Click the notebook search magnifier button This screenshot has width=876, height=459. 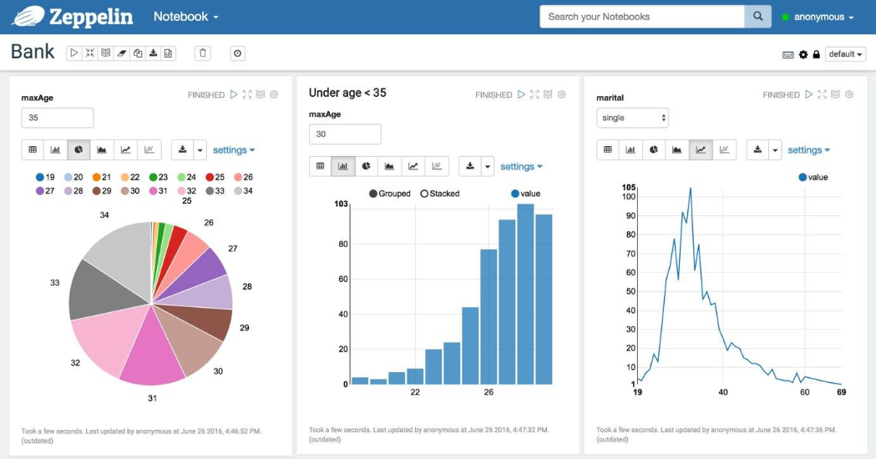click(757, 17)
